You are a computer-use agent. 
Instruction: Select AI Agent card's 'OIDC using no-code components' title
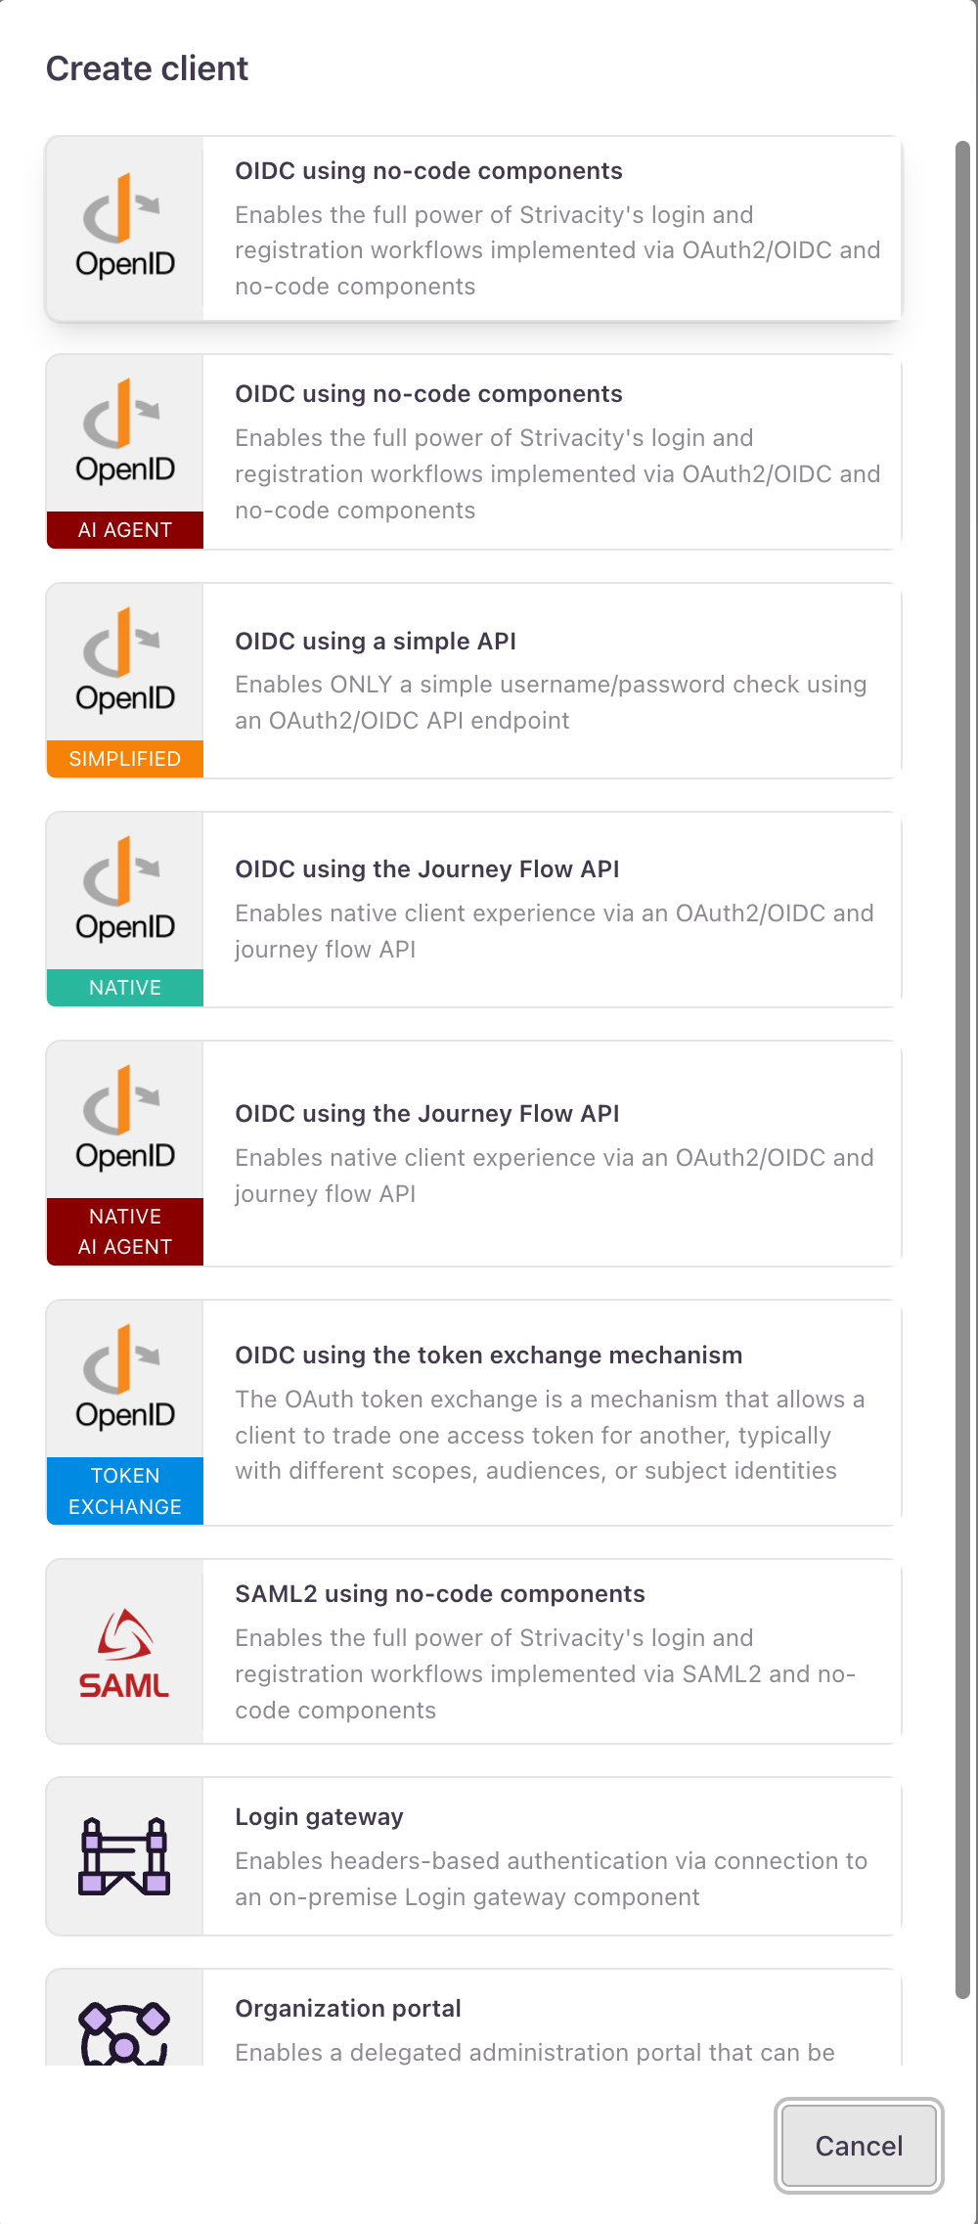click(428, 394)
